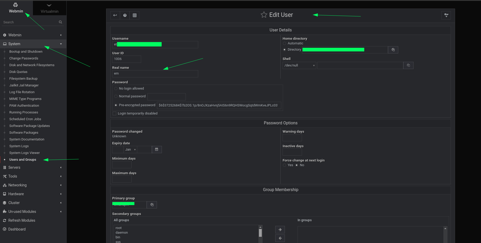Screen dimensions: 481x243
Task: Click the Cluster layers icon
Action: click(x=4, y=203)
